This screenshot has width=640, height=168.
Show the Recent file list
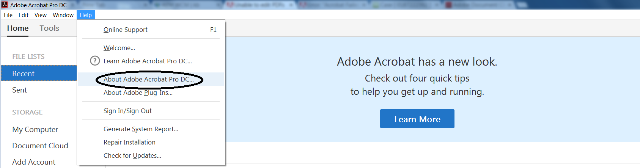[23, 74]
